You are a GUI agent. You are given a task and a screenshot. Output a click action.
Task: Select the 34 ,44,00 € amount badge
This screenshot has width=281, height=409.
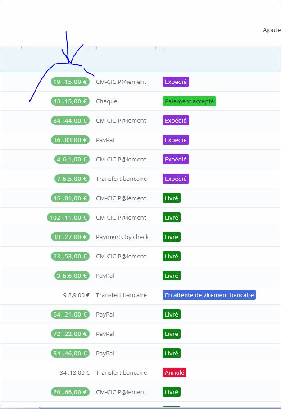(x=70, y=120)
